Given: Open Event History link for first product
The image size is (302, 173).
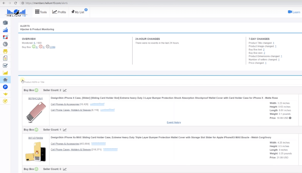Looking at the screenshot, I should (x=174, y=122).
